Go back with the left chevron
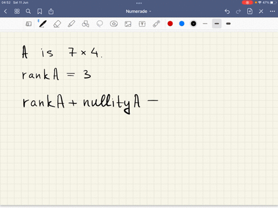 5,12
